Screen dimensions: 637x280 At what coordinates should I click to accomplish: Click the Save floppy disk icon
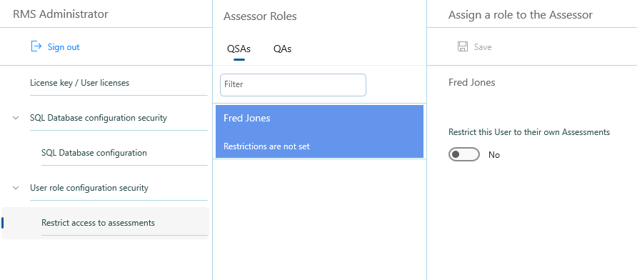(462, 46)
